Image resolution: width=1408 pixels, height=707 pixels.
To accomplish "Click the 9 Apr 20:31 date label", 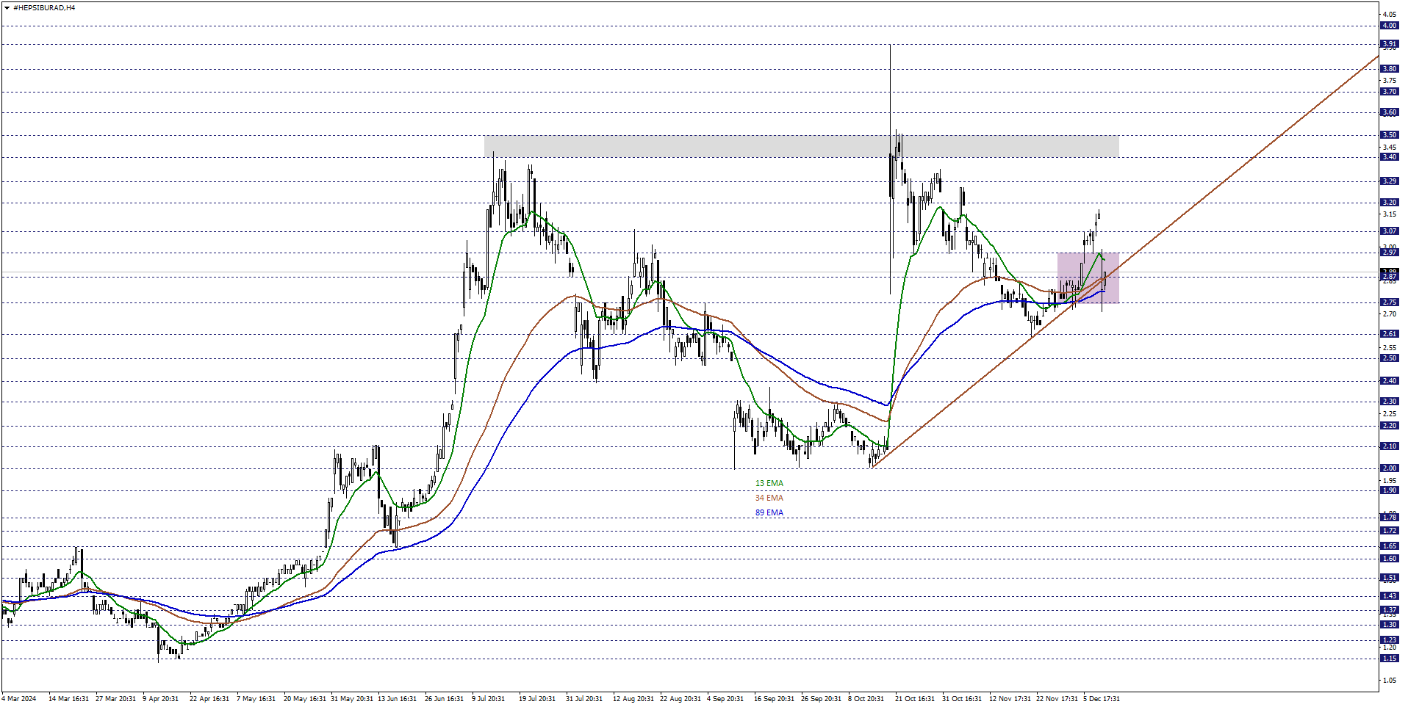I will (160, 699).
